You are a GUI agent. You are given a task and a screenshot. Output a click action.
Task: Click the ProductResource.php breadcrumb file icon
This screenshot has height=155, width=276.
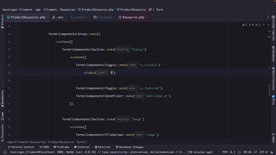click(79, 9)
